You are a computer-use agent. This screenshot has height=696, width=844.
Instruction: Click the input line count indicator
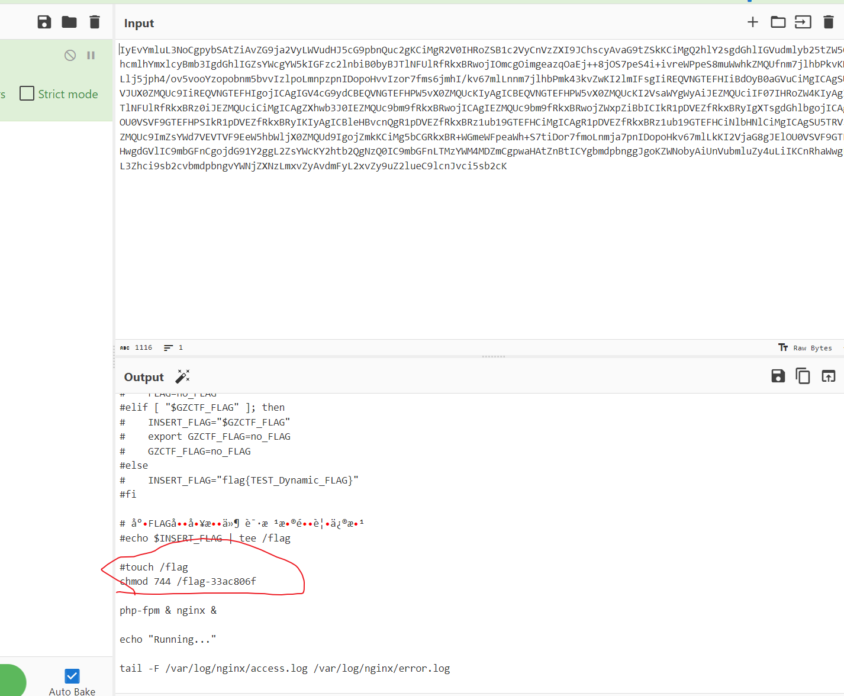point(173,348)
